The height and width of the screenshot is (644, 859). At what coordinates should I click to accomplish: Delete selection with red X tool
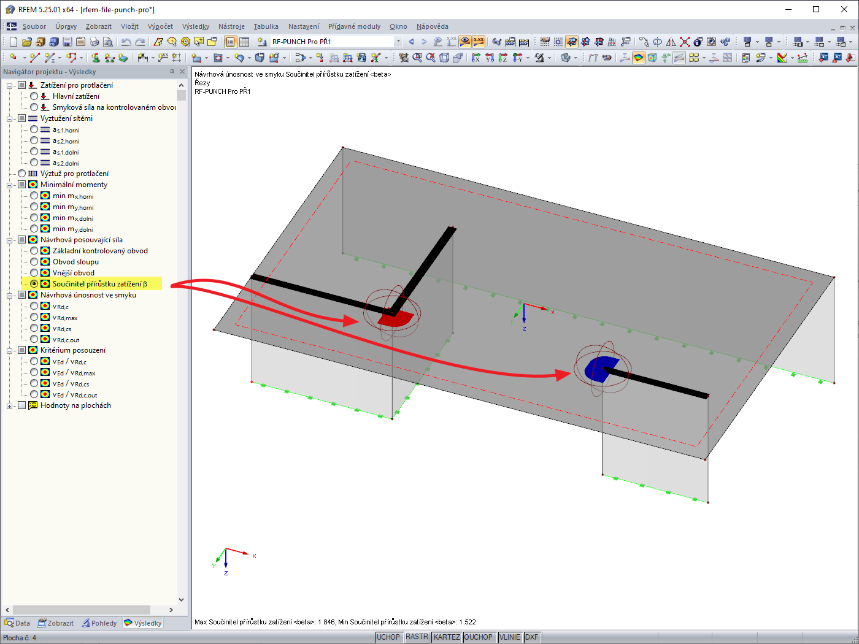tap(685, 42)
